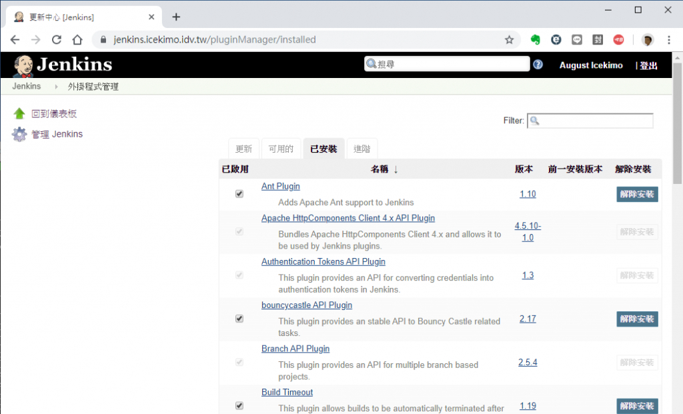Viewport: 683px width, 414px height.
Task: Open Apache HttpComponents Client 4.x API Plugin link
Action: click(x=348, y=218)
